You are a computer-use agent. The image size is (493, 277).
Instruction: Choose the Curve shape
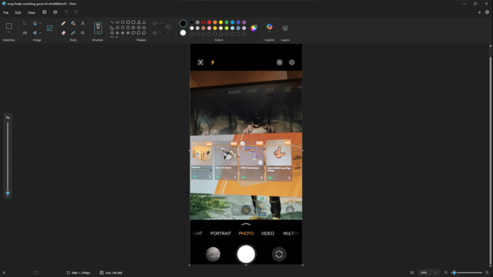click(x=117, y=23)
